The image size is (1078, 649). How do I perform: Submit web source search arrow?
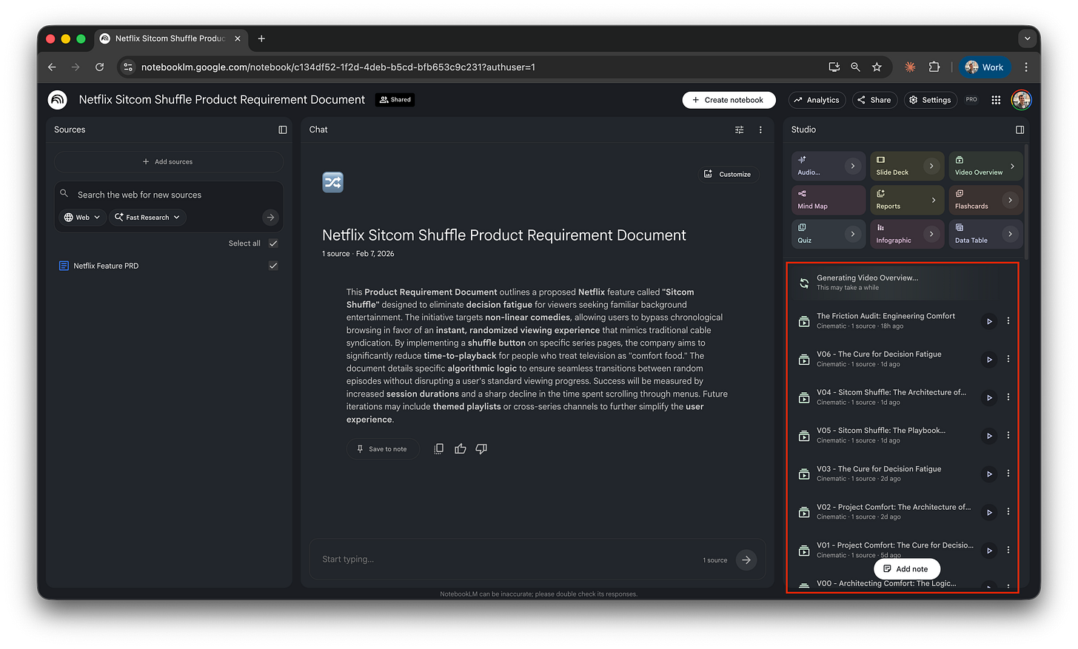tap(270, 218)
